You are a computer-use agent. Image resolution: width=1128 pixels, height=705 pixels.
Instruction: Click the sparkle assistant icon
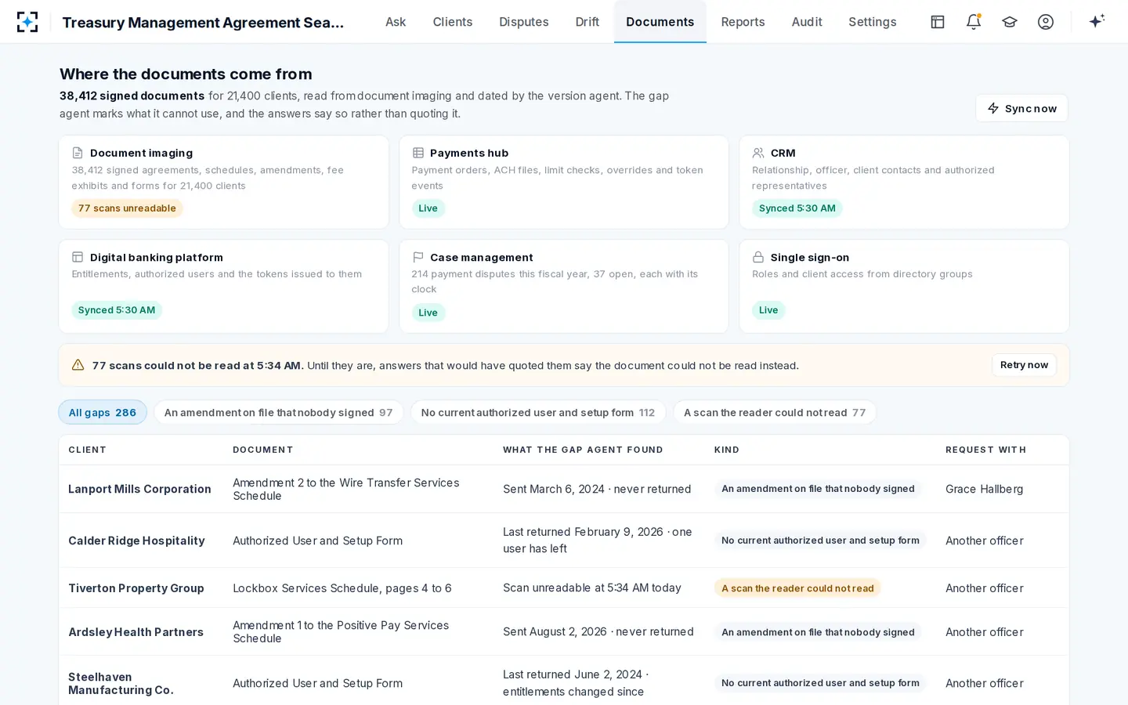[1097, 21]
